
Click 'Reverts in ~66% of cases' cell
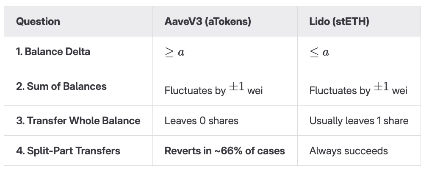224,151
